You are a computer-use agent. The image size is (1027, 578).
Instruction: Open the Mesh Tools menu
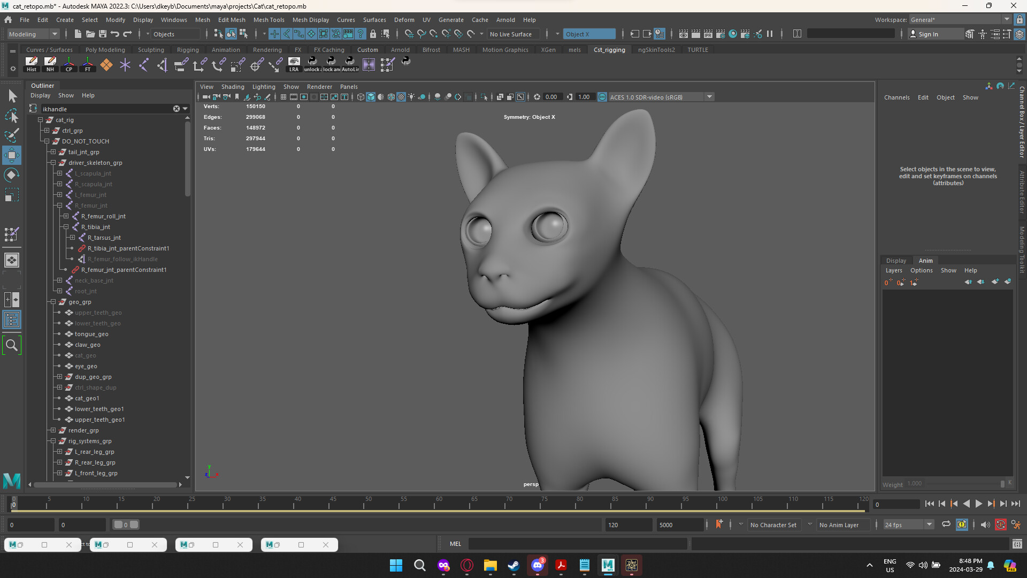269,20
